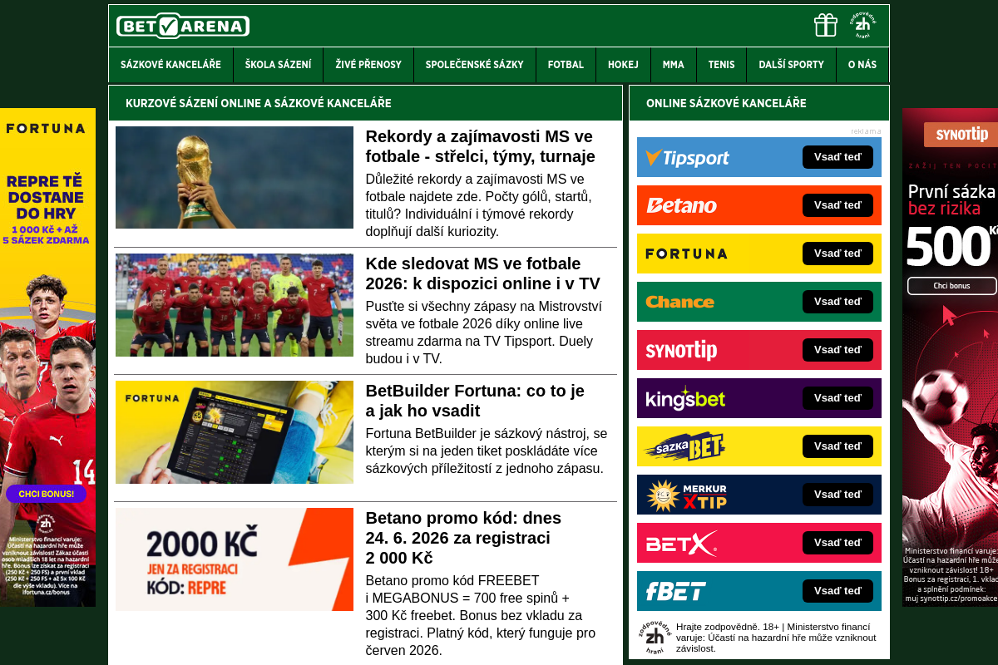Click the Kingsbet logo

(686, 398)
